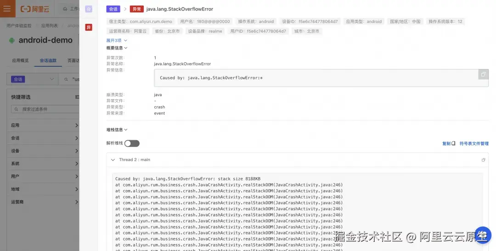Click the 设备品牌: realme tag
Image resolution: width=496 pixels, height=251 pixels.
click(205, 31)
